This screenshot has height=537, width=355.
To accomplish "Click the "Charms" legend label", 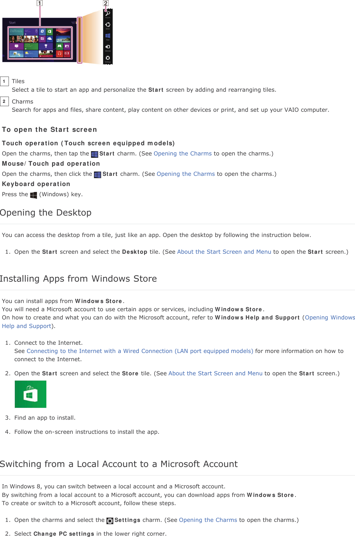I will [x=22, y=102].
